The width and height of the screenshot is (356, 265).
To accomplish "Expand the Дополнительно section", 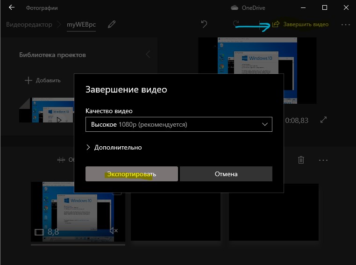I will click(114, 147).
